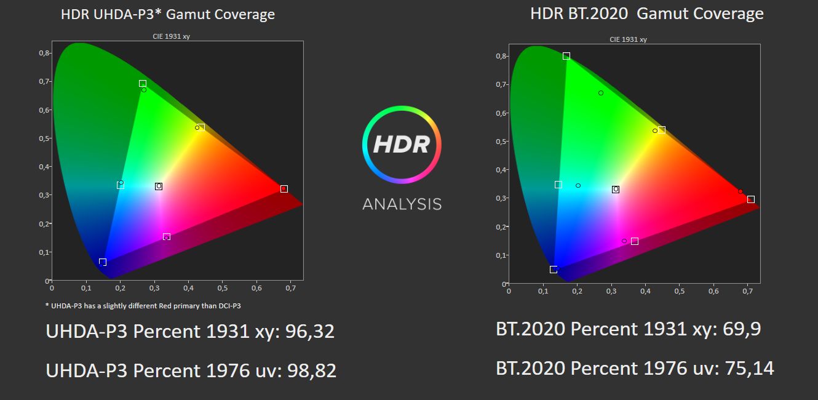Pick the magenta target square in BT.2020 chart
This screenshot has height=400, width=818.
coord(635,241)
